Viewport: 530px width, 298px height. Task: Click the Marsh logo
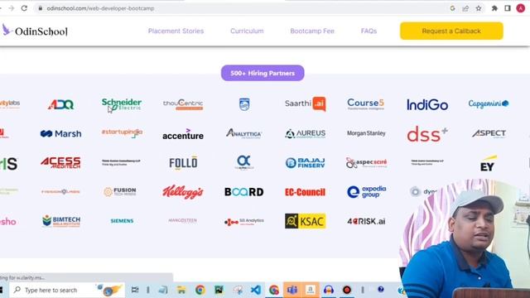[60, 134]
